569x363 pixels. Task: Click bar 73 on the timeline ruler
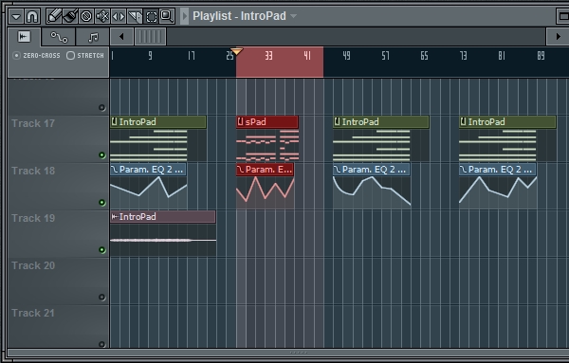pos(463,56)
